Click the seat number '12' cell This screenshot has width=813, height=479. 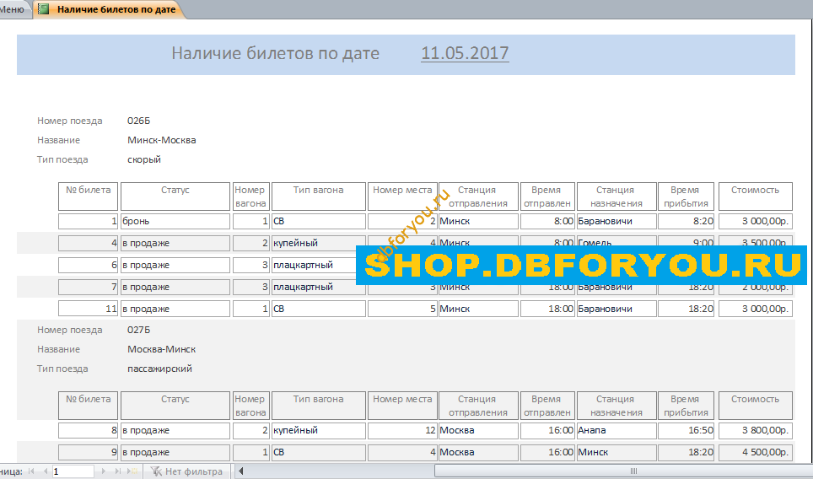(402, 430)
